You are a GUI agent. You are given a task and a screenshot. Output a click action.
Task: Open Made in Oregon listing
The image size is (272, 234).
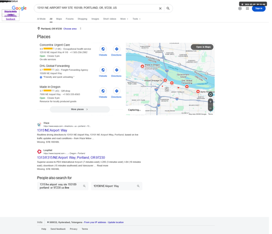(50, 87)
